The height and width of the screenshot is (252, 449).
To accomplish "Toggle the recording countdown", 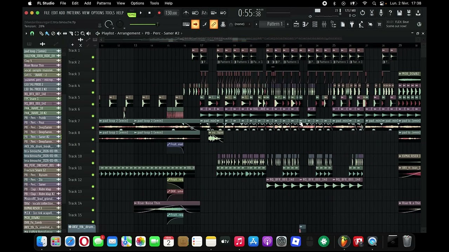I will pos(205,13).
